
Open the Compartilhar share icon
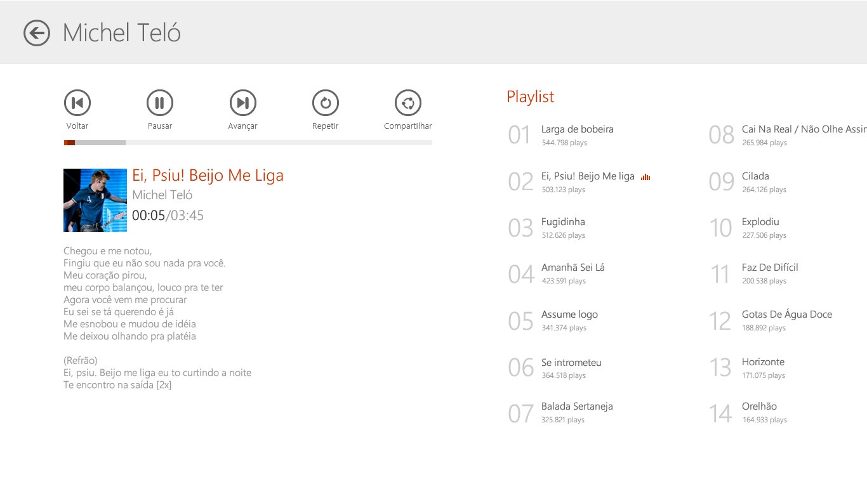click(408, 103)
